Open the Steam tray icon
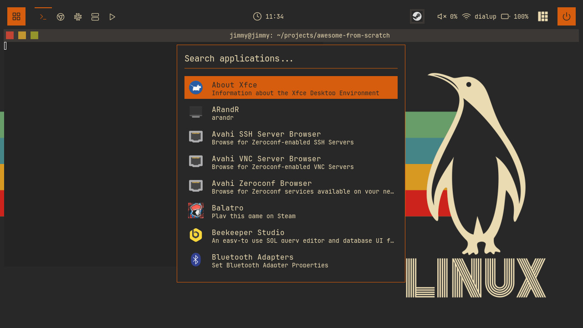Viewport: 583px width, 328px height. click(x=417, y=16)
